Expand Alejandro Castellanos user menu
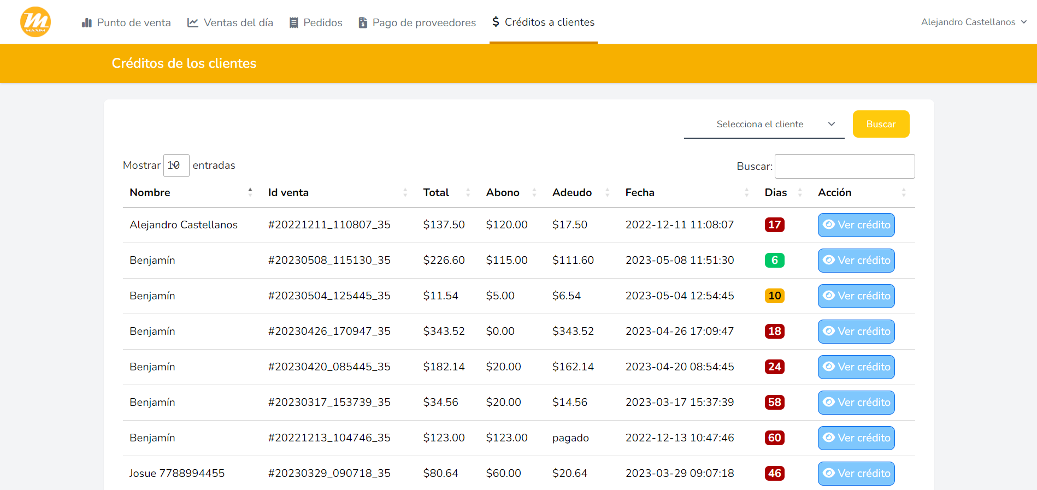Screen dimensions: 1037x490 (974, 22)
